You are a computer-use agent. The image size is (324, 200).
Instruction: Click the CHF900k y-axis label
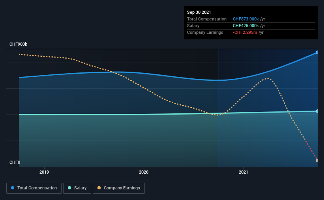[x=18, y=44]
